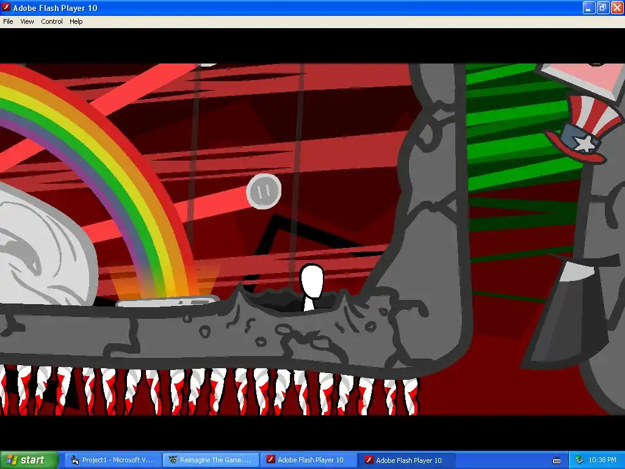Click the tray icon beside the clock
The width and height of the screenshot is (625, 469).
(x=580, y=460)
